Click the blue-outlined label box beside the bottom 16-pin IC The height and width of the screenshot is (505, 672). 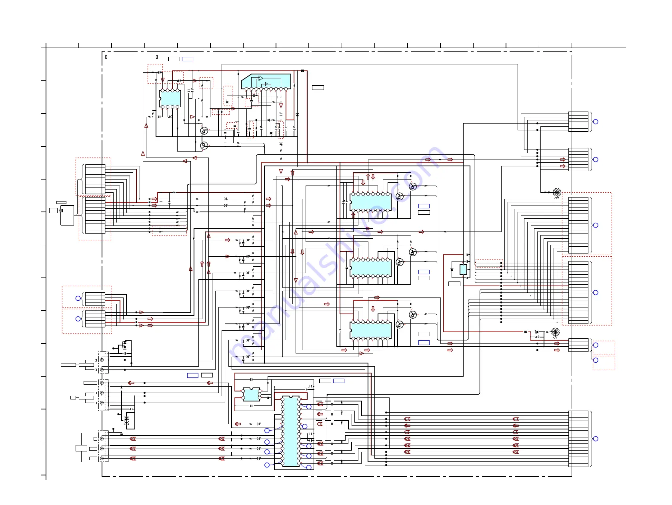[424, 343]
